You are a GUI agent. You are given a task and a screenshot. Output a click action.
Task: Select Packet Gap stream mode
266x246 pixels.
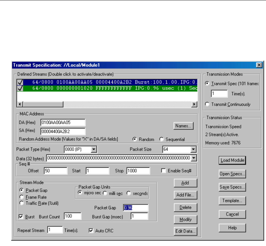(22, 190)
